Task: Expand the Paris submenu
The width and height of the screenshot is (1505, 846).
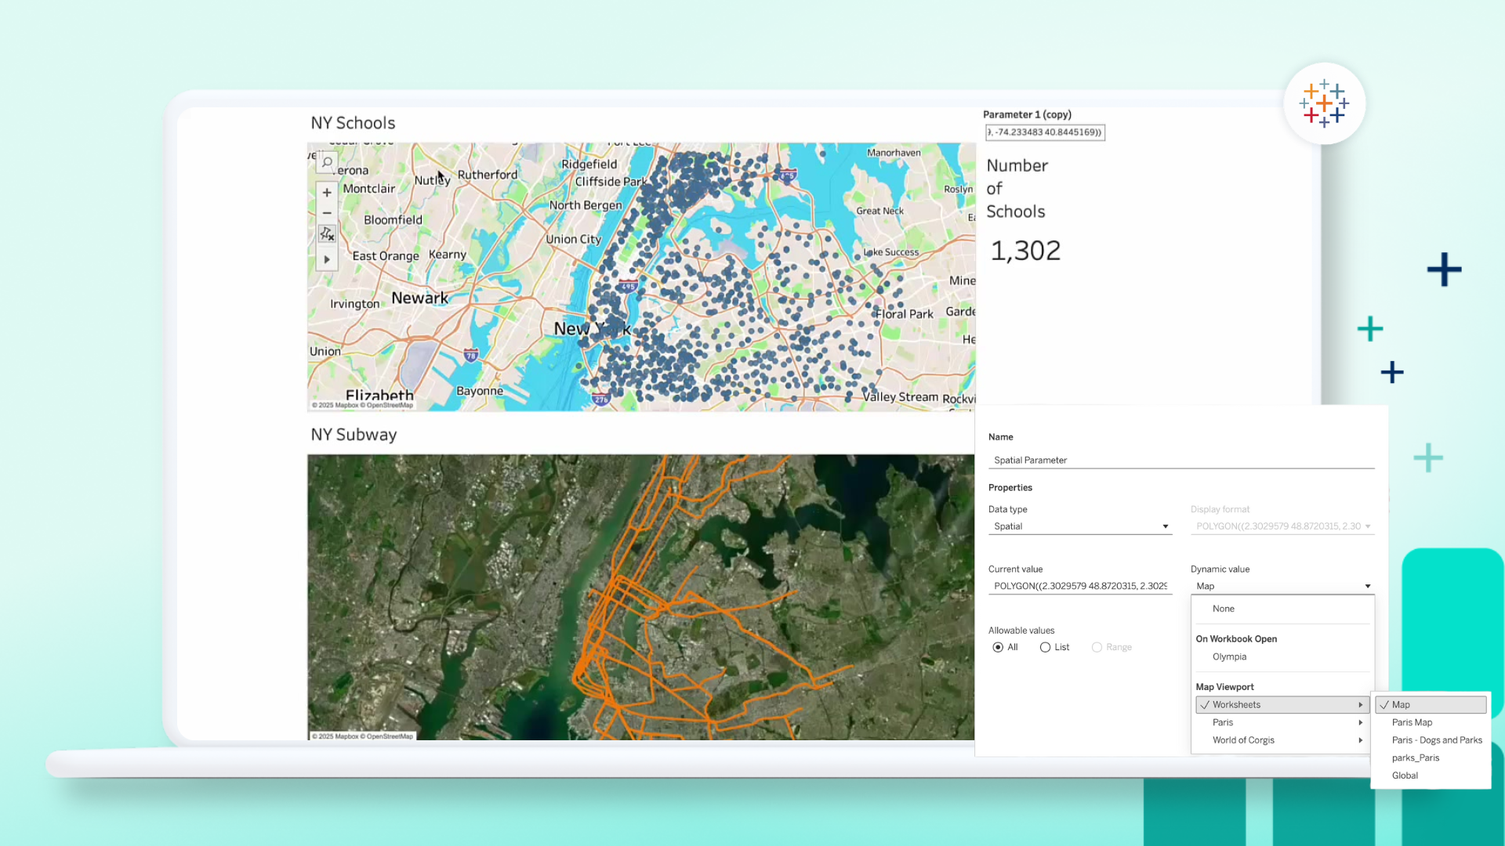Action: click(1282, 722)
